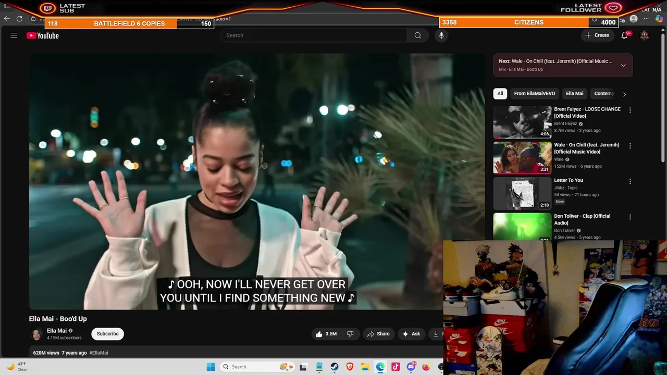The height and width of the screenshot is (375, 667).
Task: Open Steam from the taskbar
Action: click(x=335, y=367)
